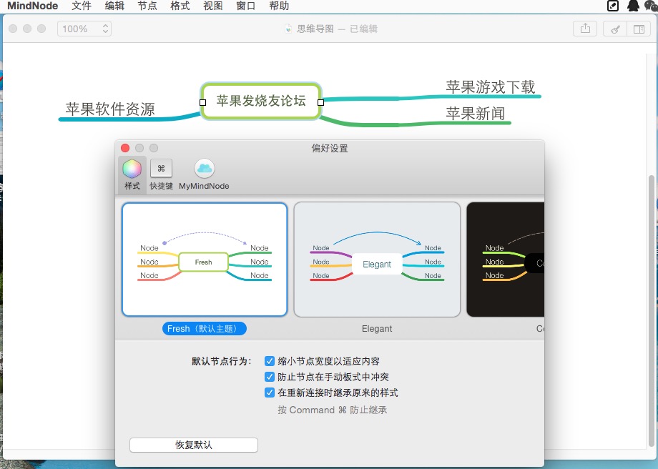Click the share icon in toolbar
Screen dimensions: 658x469
(585, 29)
